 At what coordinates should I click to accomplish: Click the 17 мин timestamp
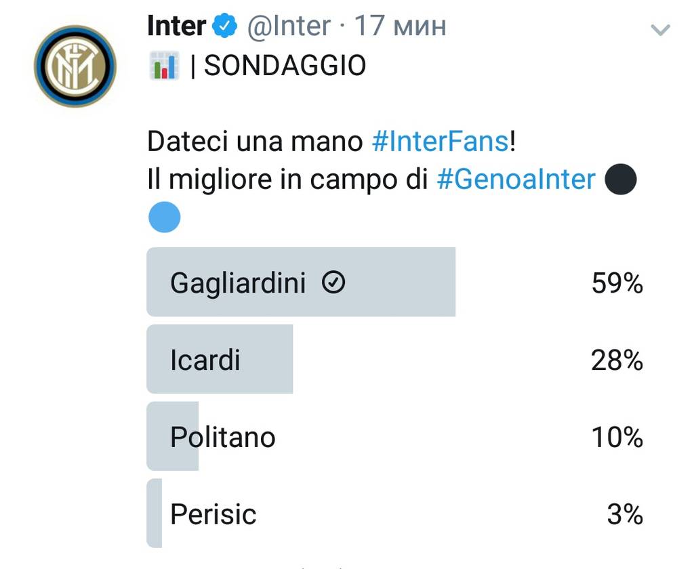401,26
